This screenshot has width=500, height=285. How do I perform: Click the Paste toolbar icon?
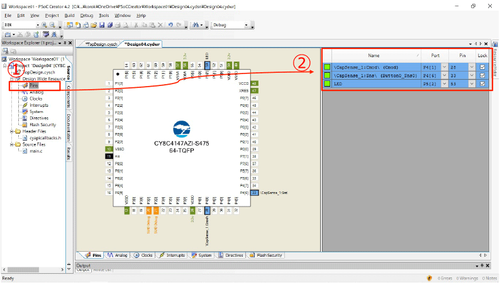tap(152, 25)
